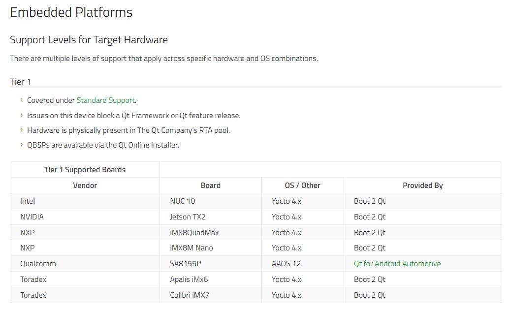Select the Intel vendor cell
Viewport: 510px width, 309px height.
85,201
